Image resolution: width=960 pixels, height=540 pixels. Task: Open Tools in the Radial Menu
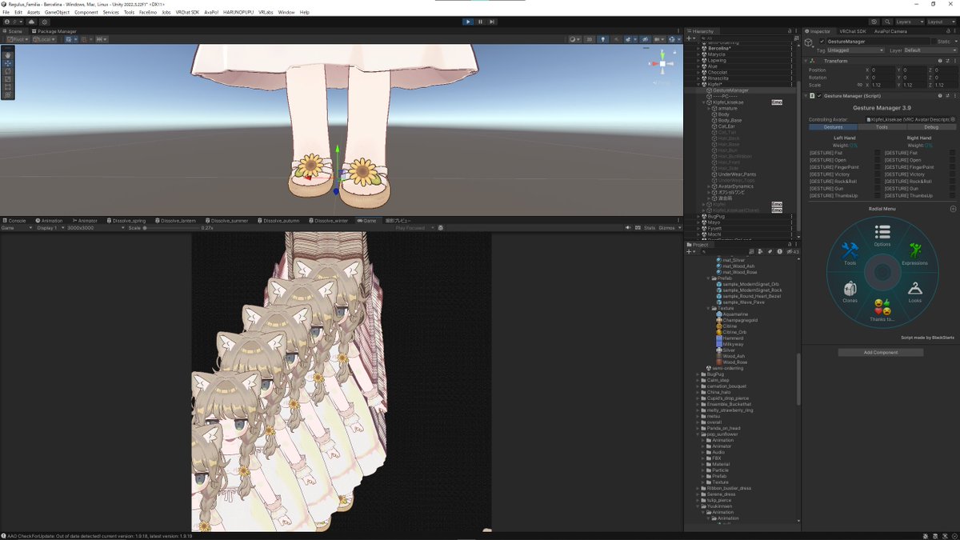pyautogui.click(x=850, y=254)
